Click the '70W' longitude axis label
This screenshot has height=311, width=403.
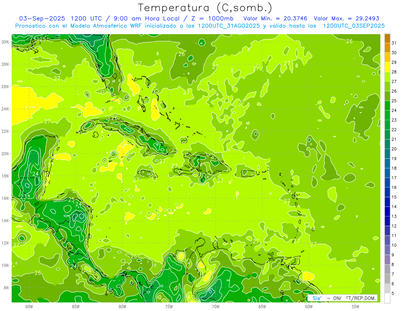tap(216, 307)
